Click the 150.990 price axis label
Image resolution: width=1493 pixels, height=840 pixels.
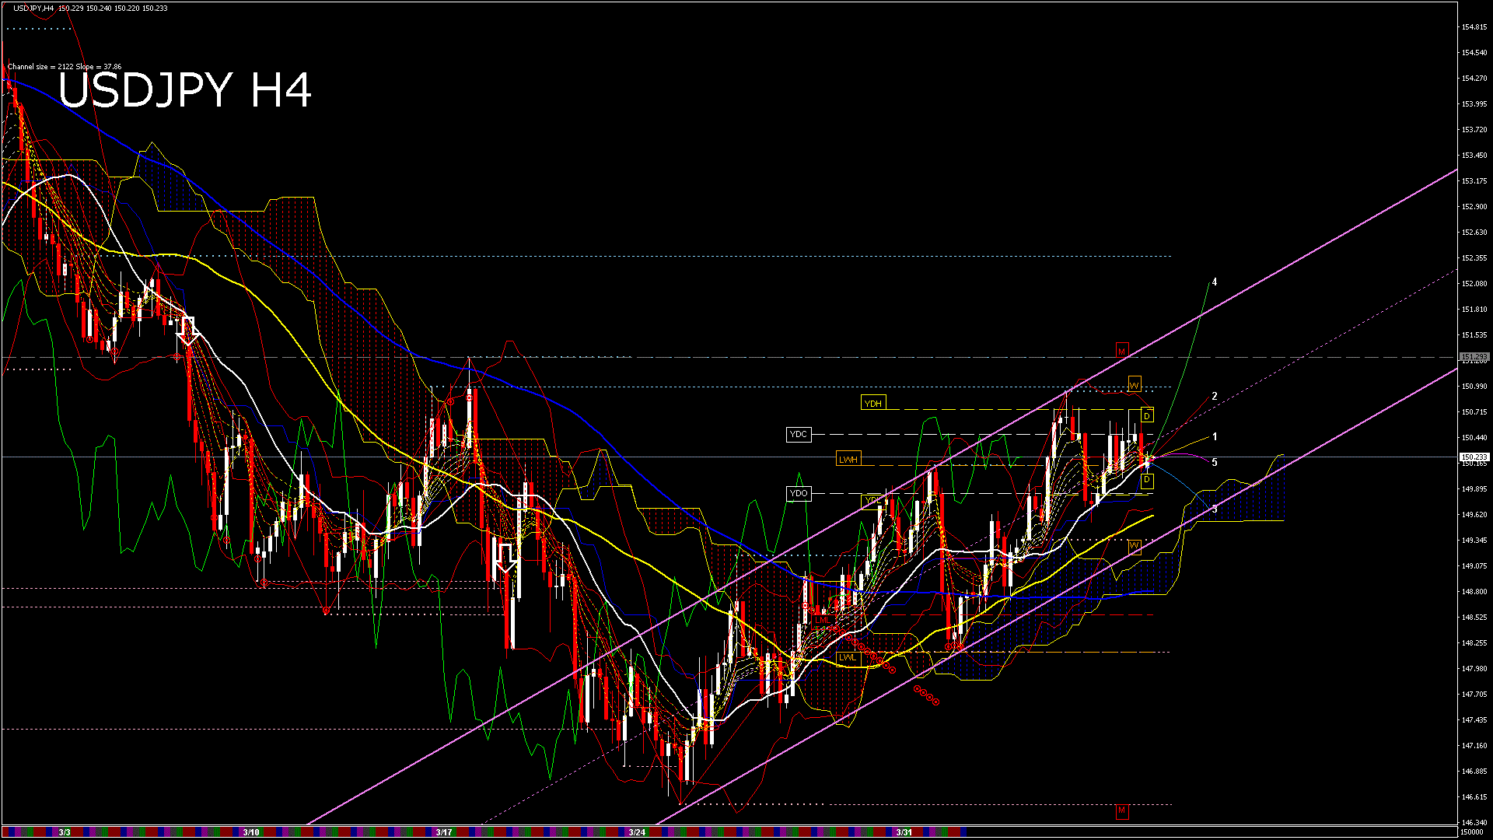pyautogui.click(x=1474, y=387)
